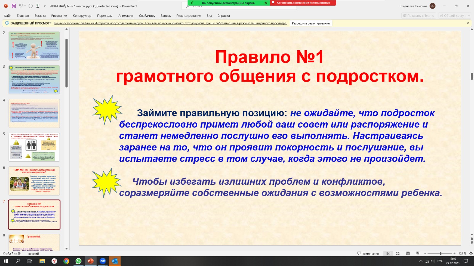This screenshot has width=474, height=266.
Task: Stop screen sharing (Остановить совместное использование)
Action: (x=303, y=3)
